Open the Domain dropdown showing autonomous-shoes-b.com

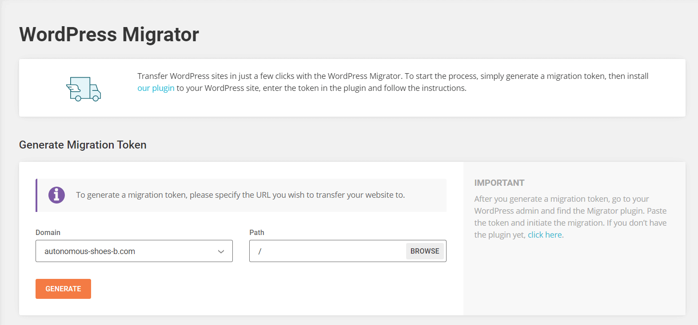click(x=134, y=251)
